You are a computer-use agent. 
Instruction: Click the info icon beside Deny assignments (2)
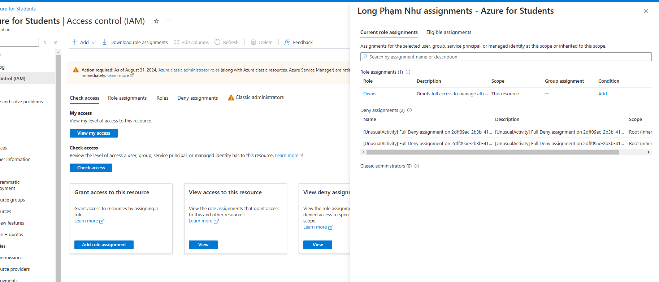(x=409, y=110)
